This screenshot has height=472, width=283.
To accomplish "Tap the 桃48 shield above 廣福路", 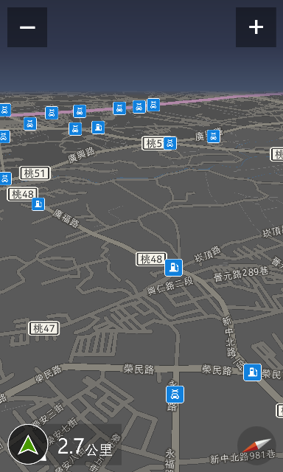I will click(23, 194).
